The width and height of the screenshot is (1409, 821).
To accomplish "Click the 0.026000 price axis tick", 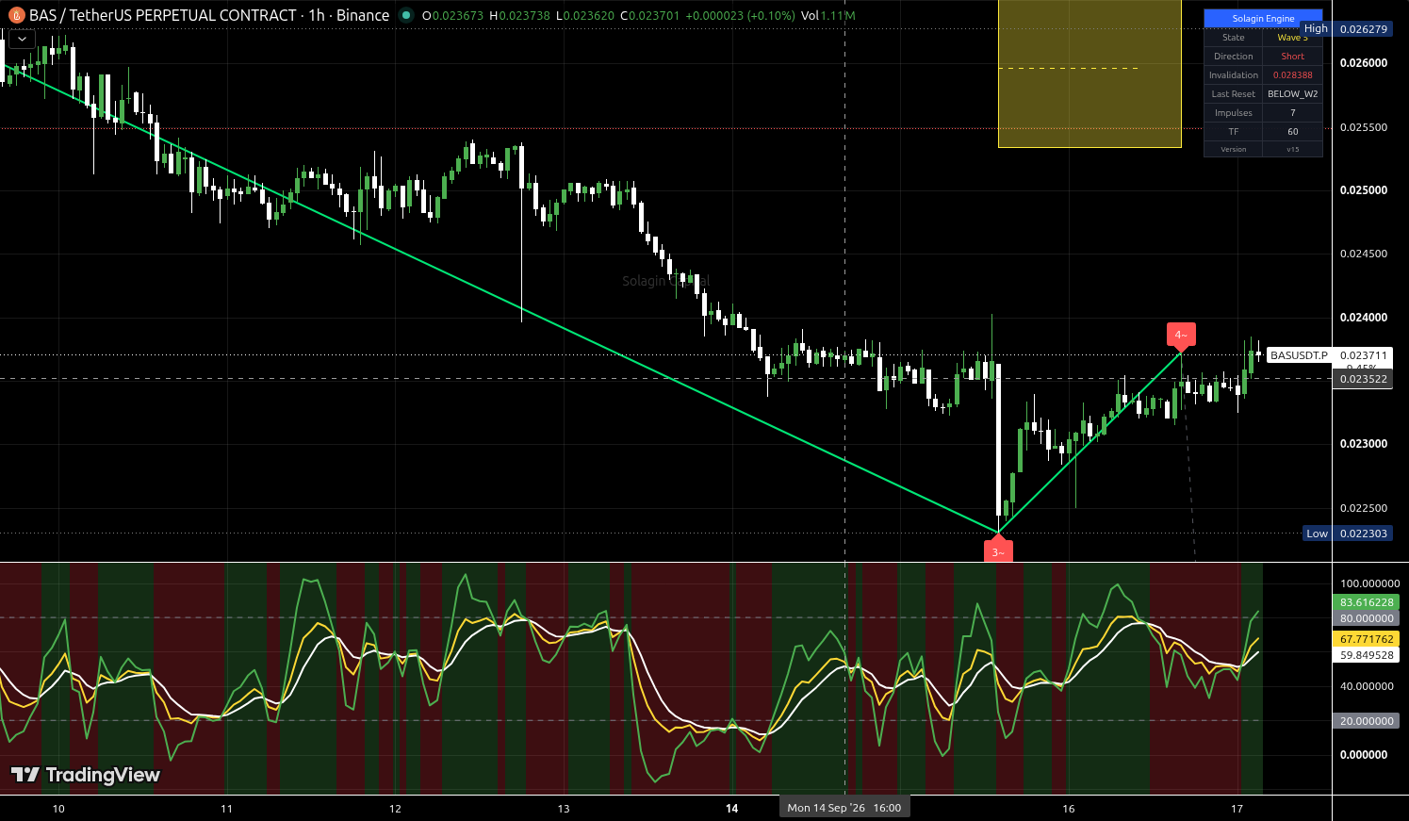I will point(1364,63).
